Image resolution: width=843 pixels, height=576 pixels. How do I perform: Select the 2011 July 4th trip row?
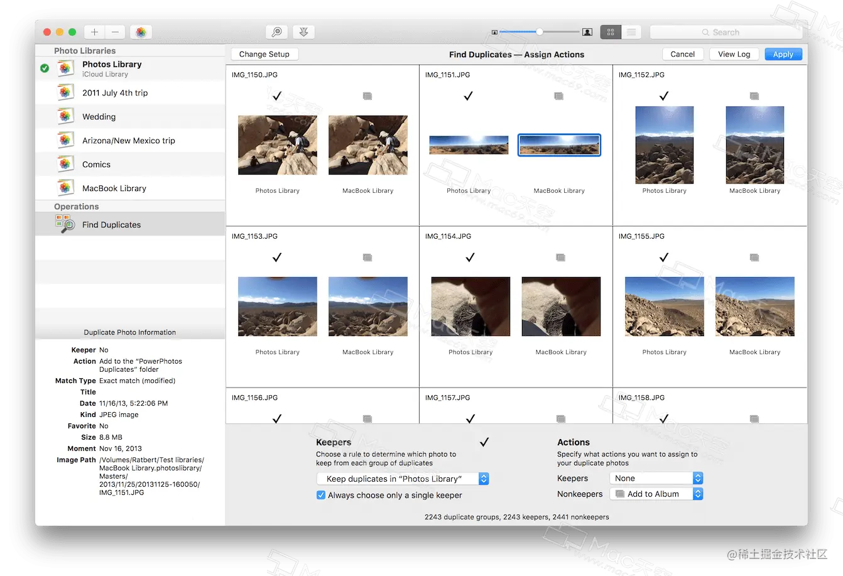[x=130, y=93]
